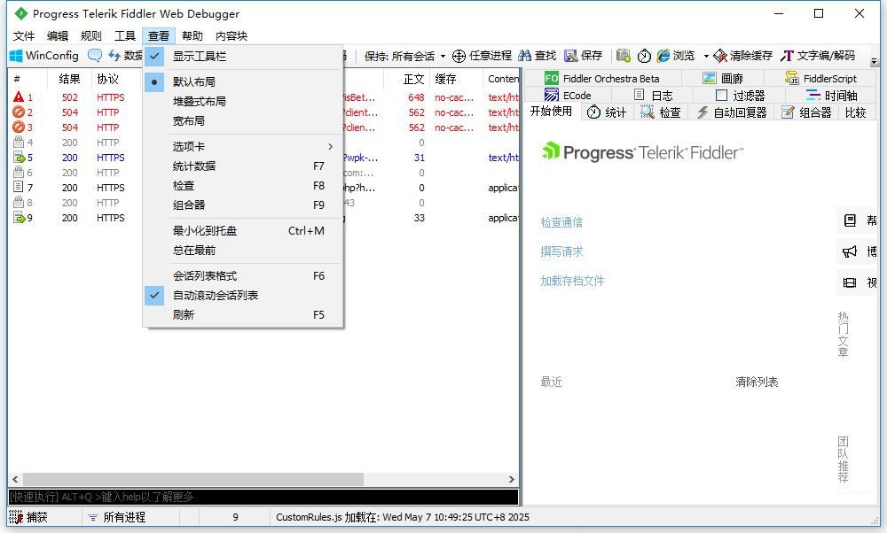The height and width of the screenshot is (533, 887).
Task: Select the 默认布局 radio option
Action: coord(243,81)
